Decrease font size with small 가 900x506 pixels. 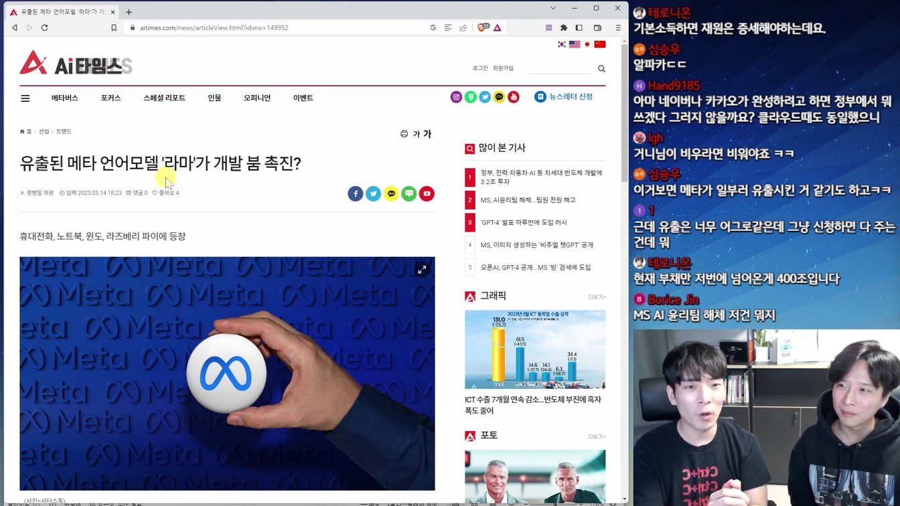pyautogui.click(x=416, y=135)
